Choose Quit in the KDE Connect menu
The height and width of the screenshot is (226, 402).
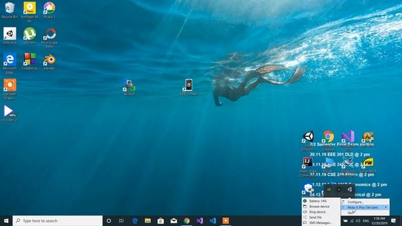[x=365, y=213]
